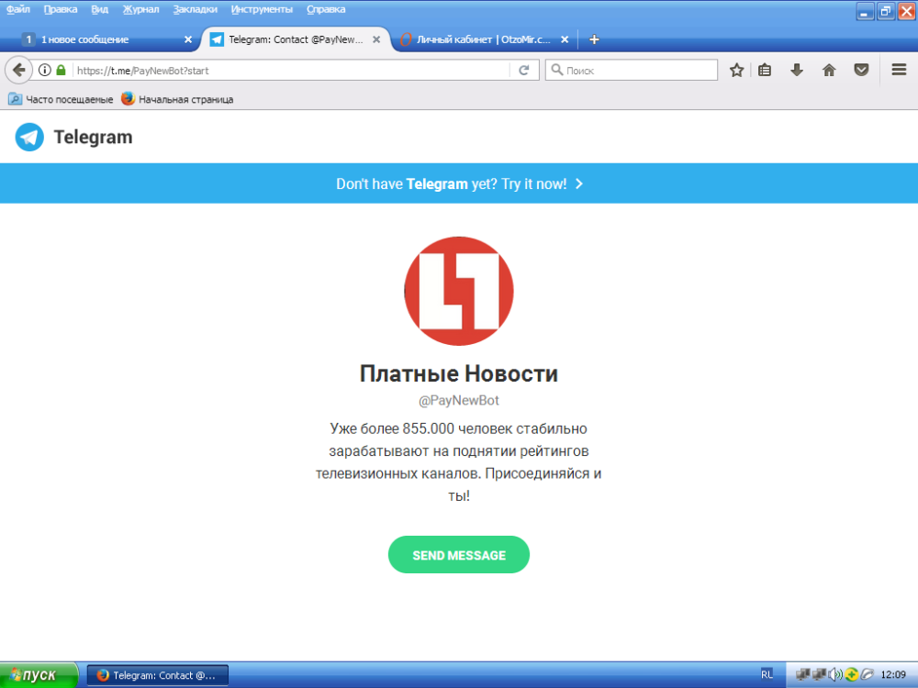This screenshot has height=688, width=918.
Task: Open the Windows пуск start menu
Action: [x=39, y=675]
